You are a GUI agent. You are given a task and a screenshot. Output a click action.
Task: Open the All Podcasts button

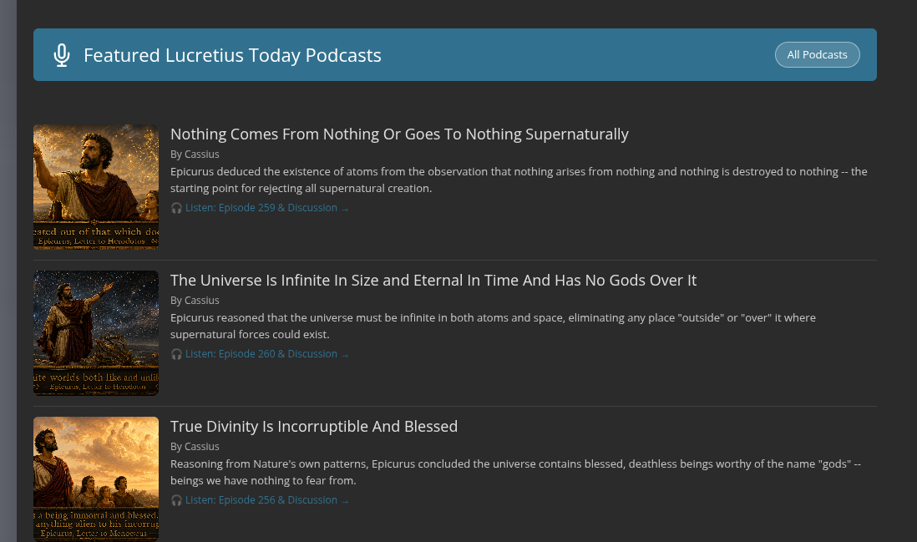[817, 55]
